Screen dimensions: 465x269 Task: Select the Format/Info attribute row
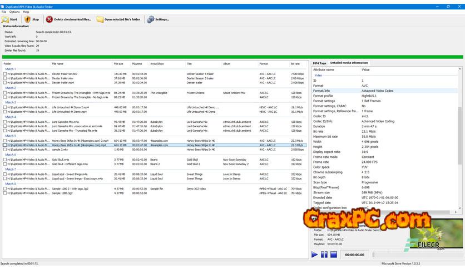point(385,91)
